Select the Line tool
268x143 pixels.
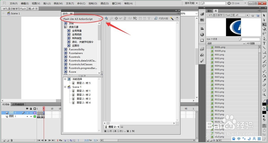coord(264,48)
